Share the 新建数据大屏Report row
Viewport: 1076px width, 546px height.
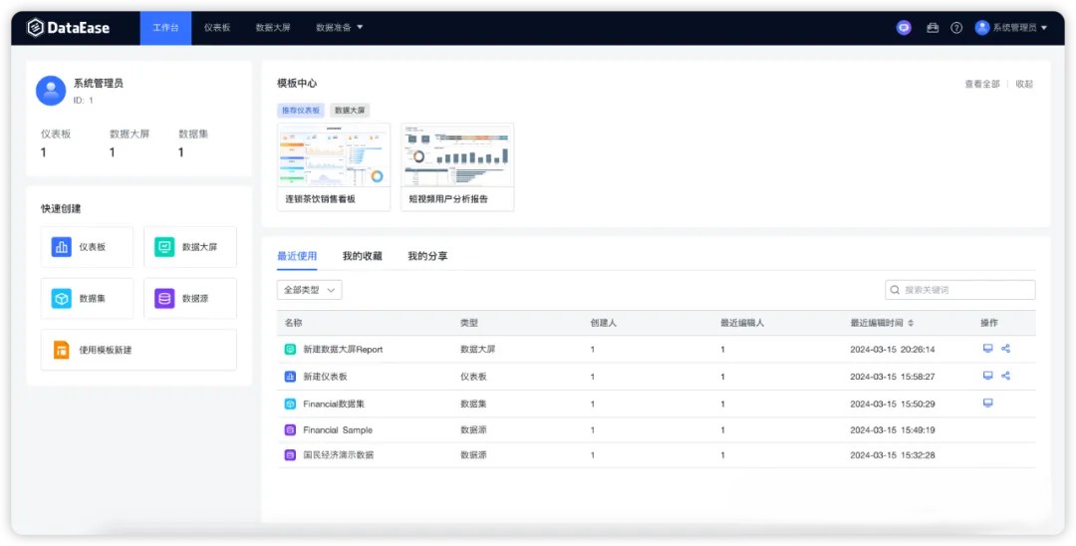(x=1005, y=349)
